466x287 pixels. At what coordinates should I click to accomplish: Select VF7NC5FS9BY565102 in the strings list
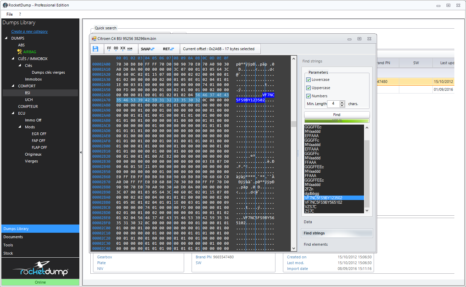[x=323, y=202]
